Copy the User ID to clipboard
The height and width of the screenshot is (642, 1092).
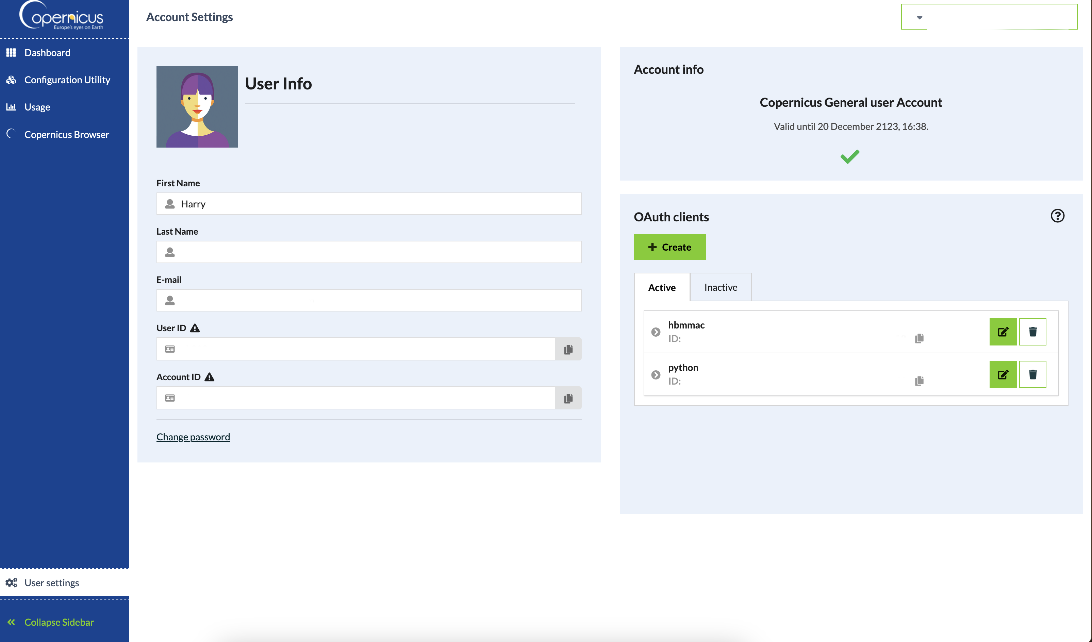coord(568,349)
